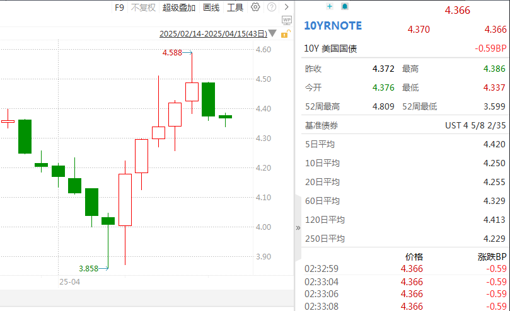Select 画线 drawing tool menu
This screenshot has height=311, width=510.
tap(211, 8)
